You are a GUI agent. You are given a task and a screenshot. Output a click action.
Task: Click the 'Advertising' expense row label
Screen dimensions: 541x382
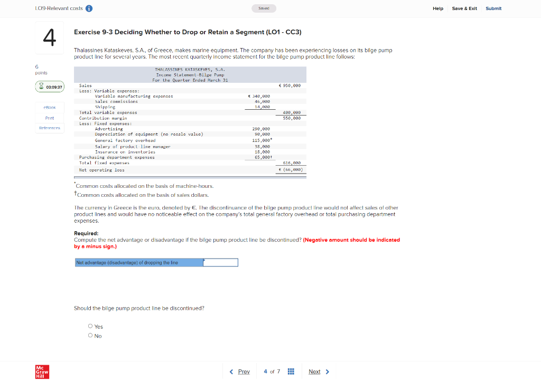[x=109, y=129]
